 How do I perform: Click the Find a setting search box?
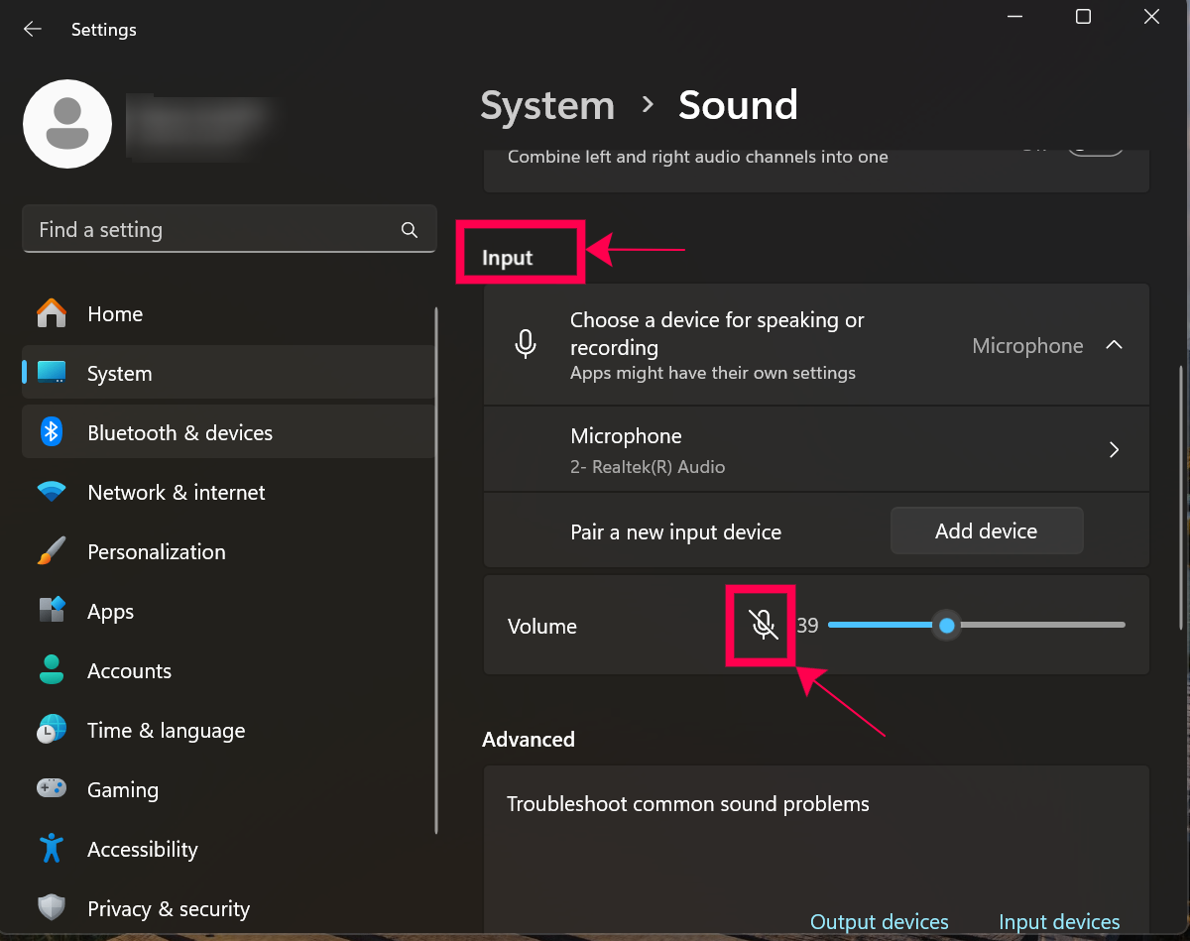tap(229, 230)
